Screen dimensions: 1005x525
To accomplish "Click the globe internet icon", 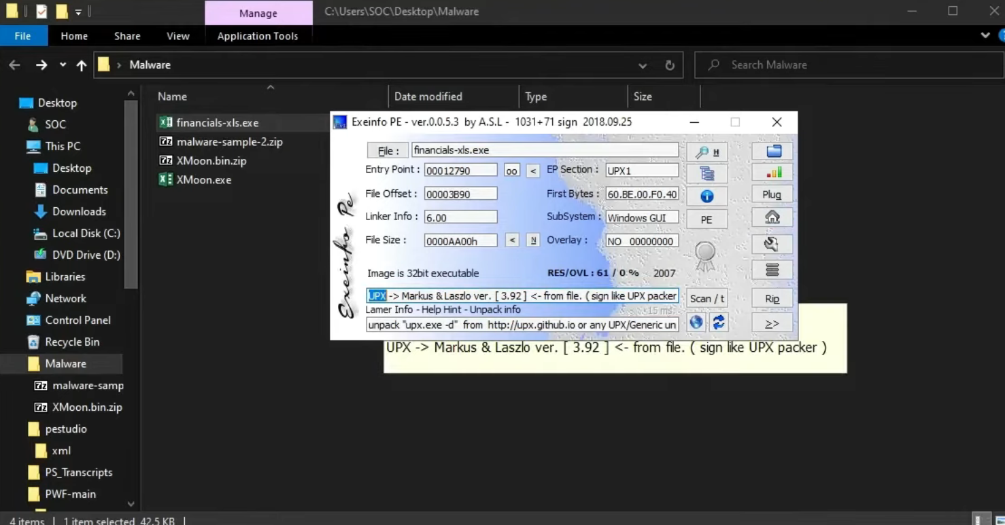I will click(x=696, y=322).
